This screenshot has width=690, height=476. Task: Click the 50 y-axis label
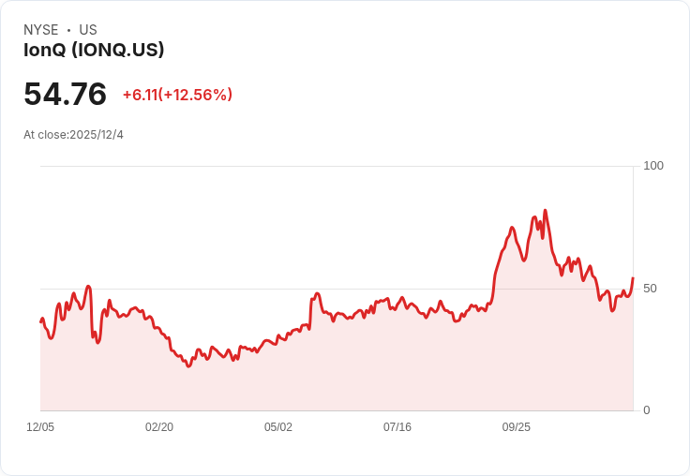click(650, 288)
